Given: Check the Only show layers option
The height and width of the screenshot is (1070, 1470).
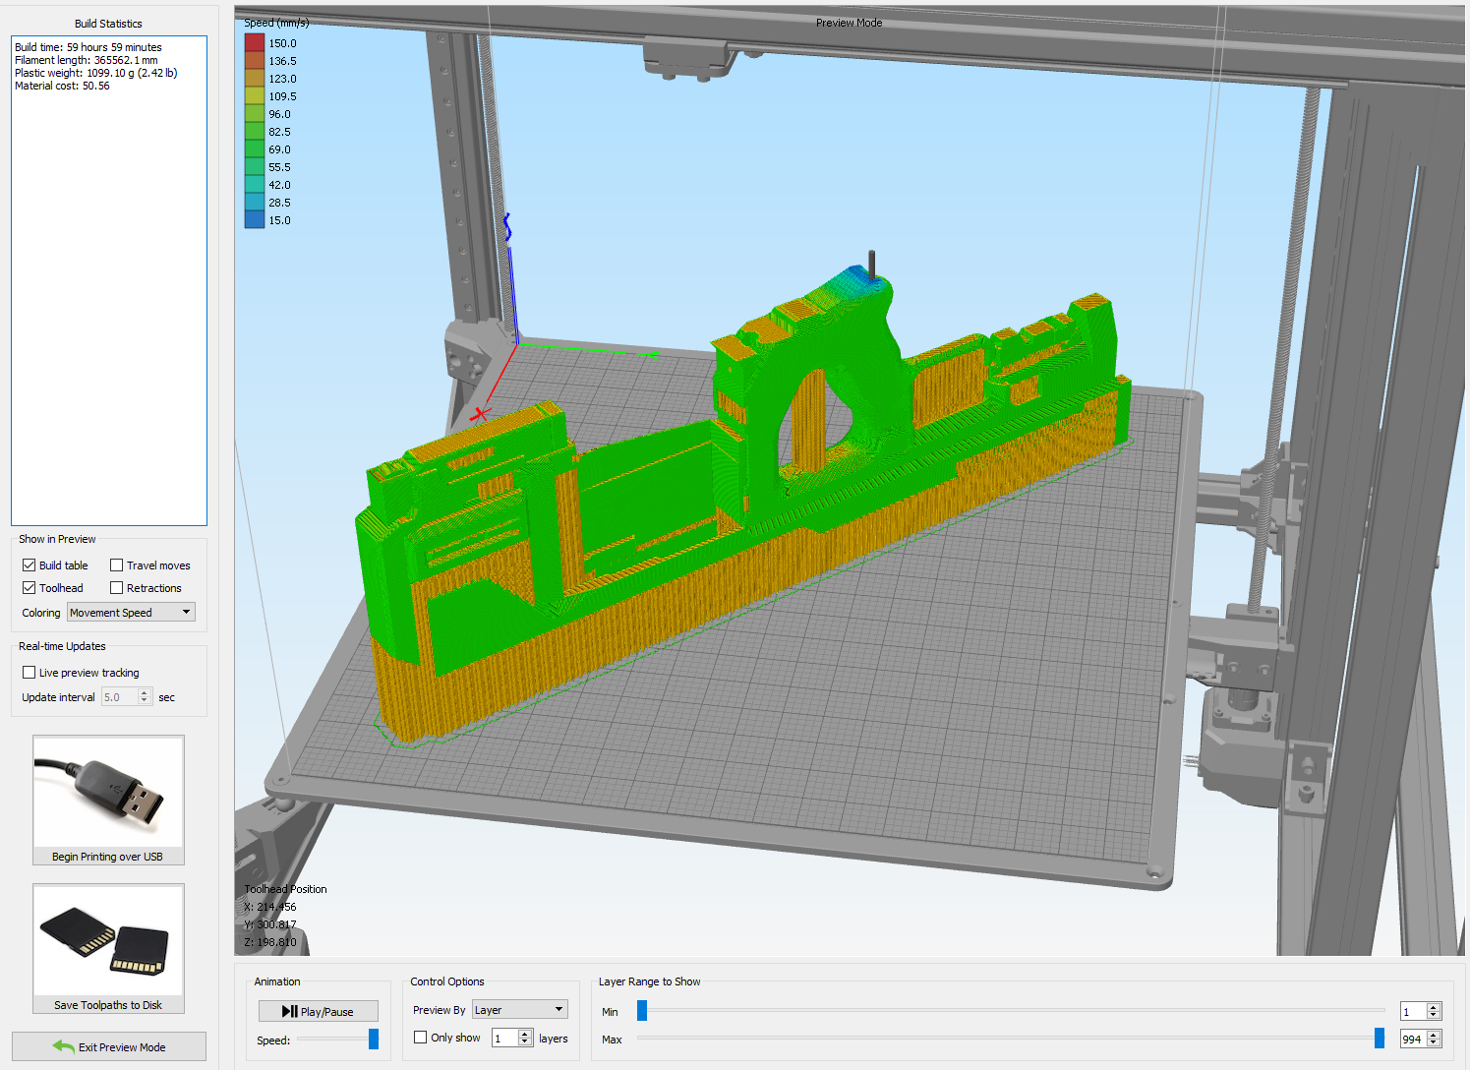Looking at the screenshot, I should tap(421, 1038).
